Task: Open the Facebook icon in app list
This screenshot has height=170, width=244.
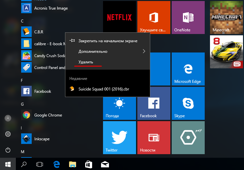Action: coord(26,91)
